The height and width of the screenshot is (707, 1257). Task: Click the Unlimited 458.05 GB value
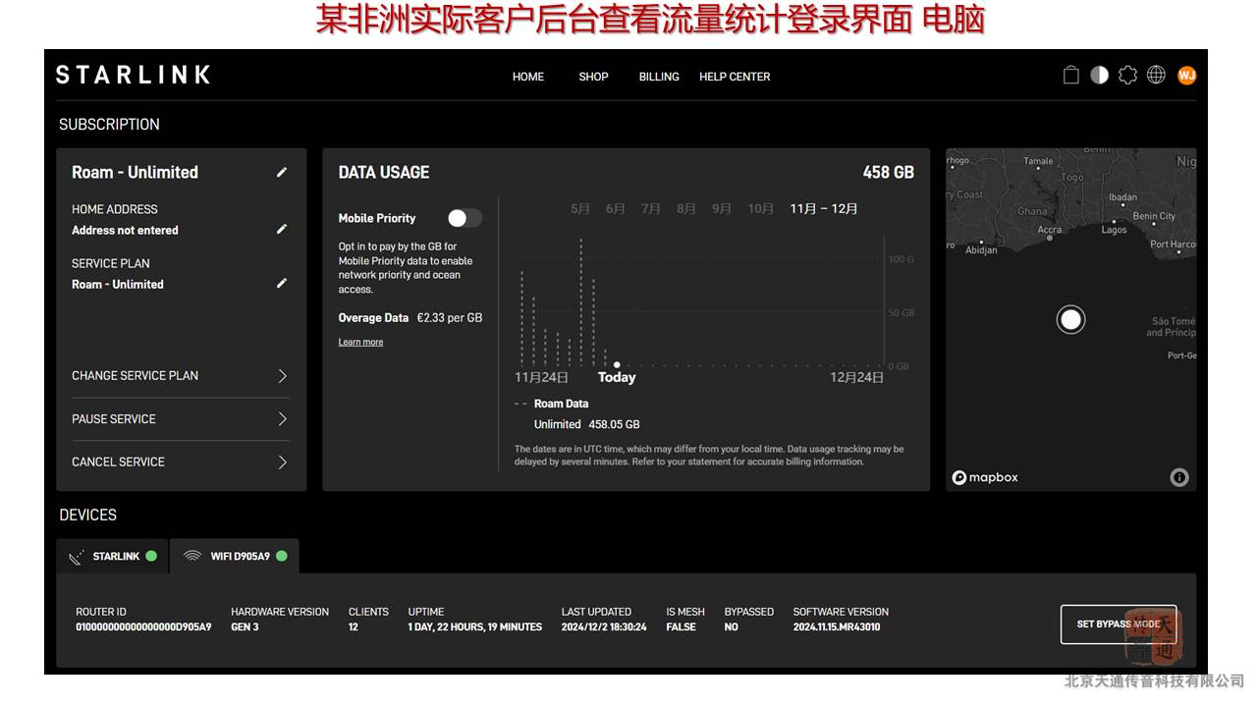click(x=586, y=424)
